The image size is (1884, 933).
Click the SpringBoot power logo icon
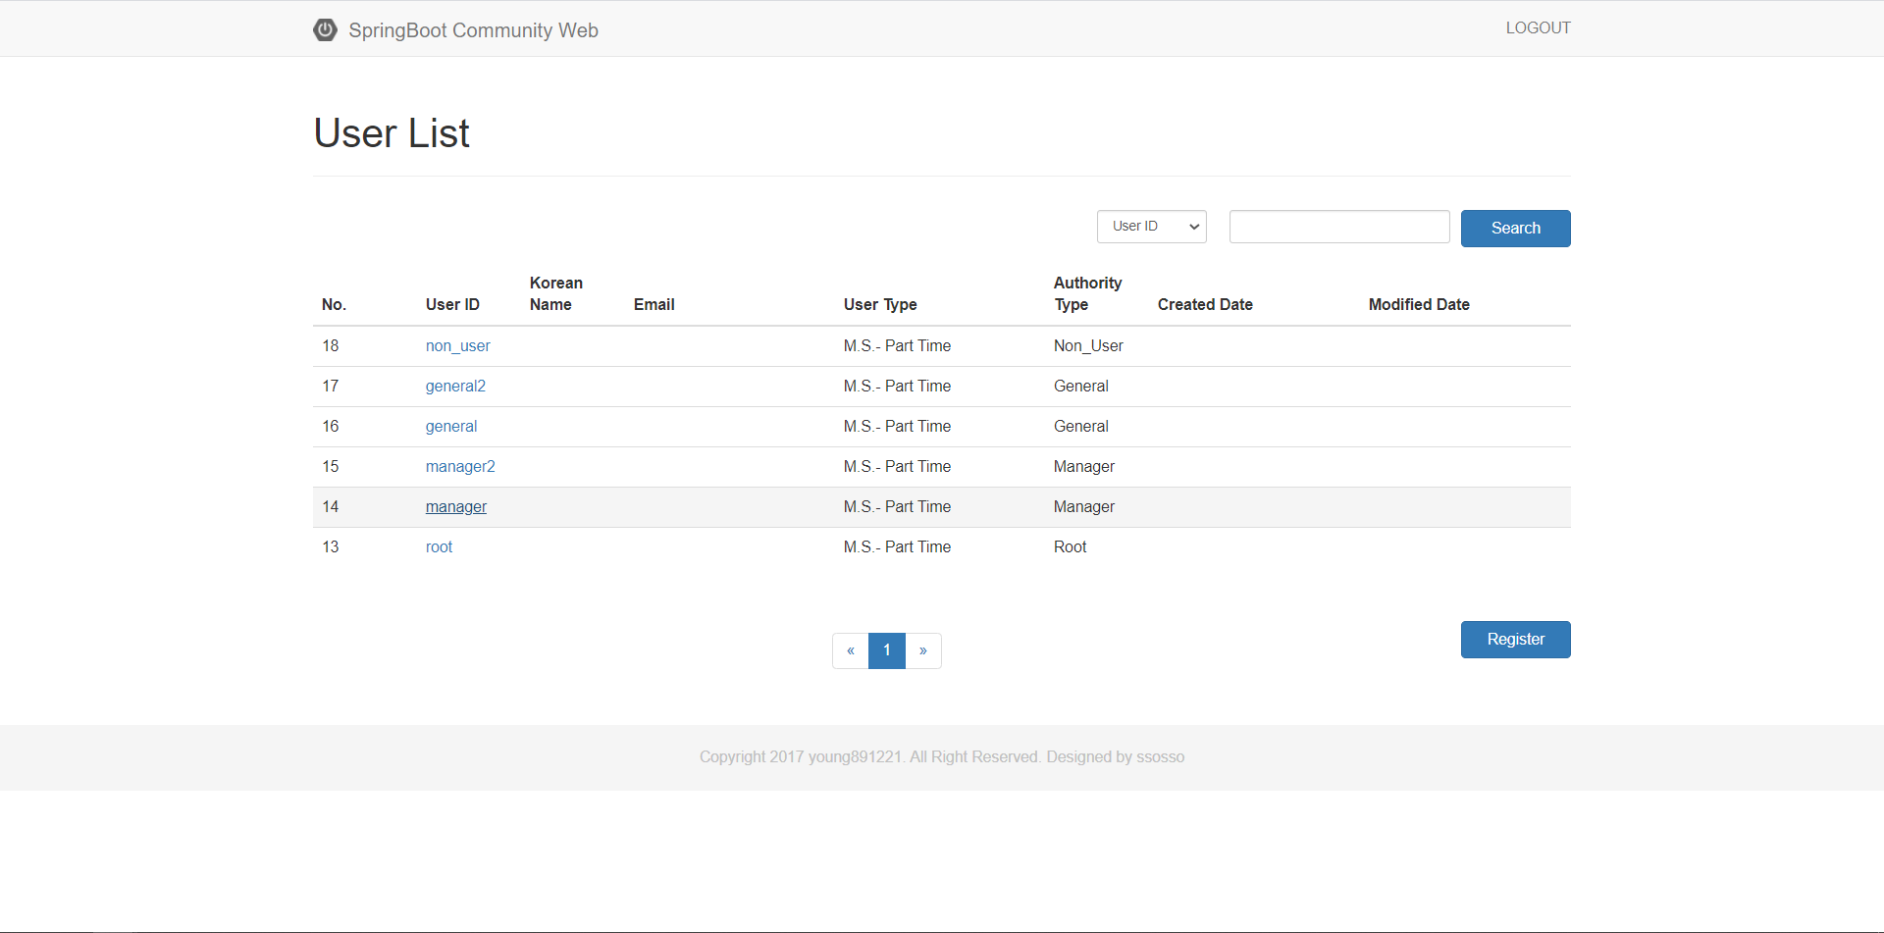point(325,29)
